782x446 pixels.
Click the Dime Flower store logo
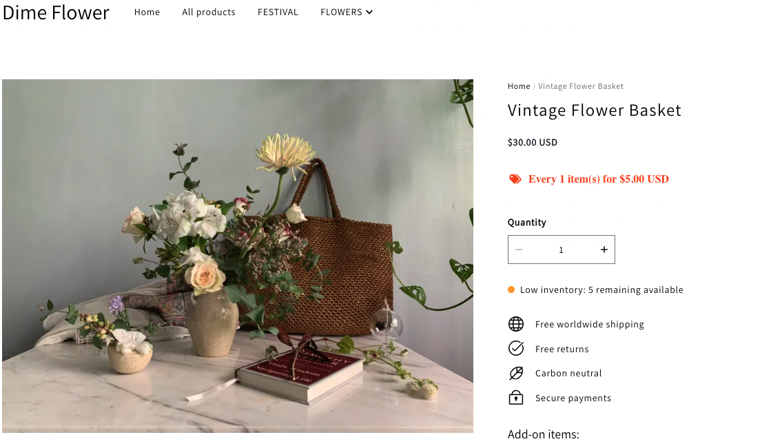click(x=56, y=12)
